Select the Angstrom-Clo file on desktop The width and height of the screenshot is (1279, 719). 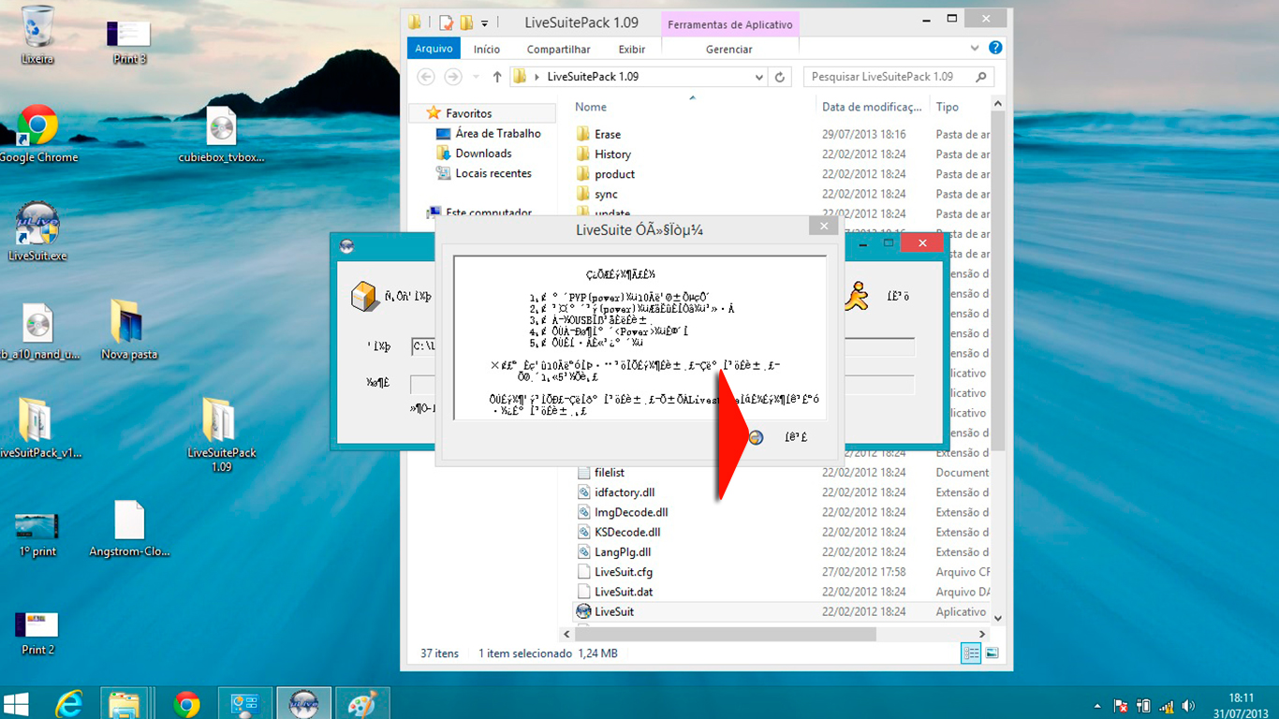[x=129, y=529]
